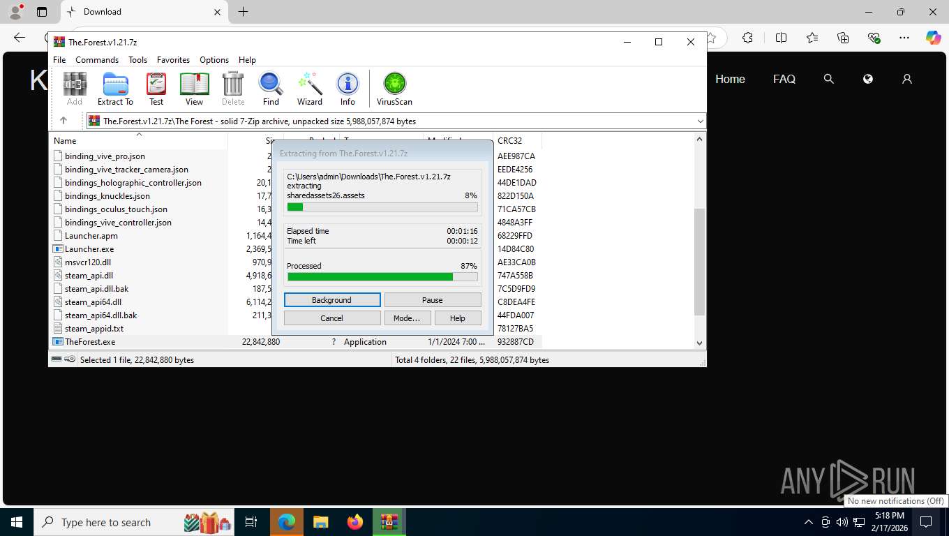Viewport: 949px width, 536px height.
Task: Open the Help menu in WinRAR
Action: (247, 60)
